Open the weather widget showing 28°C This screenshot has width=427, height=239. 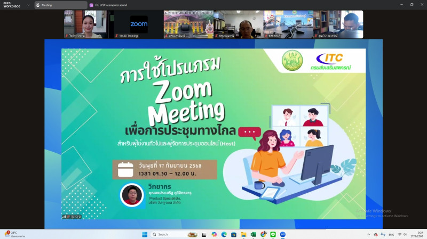(x=15, y=234)
